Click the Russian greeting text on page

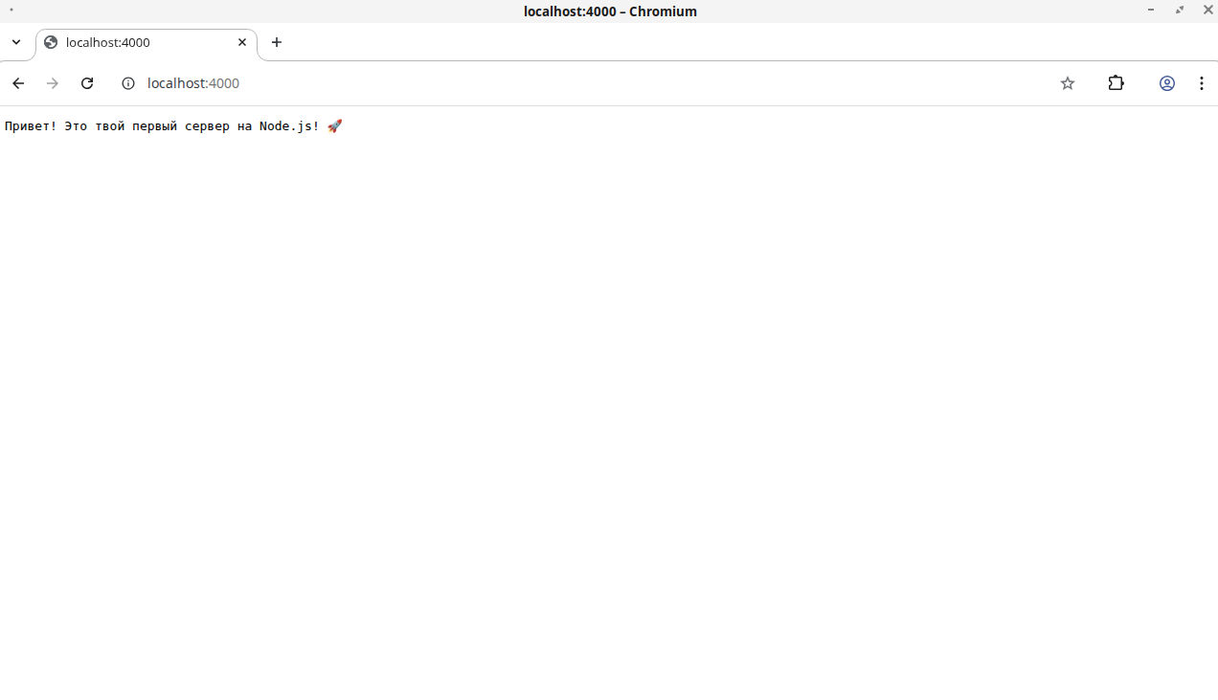click(162, 126)
